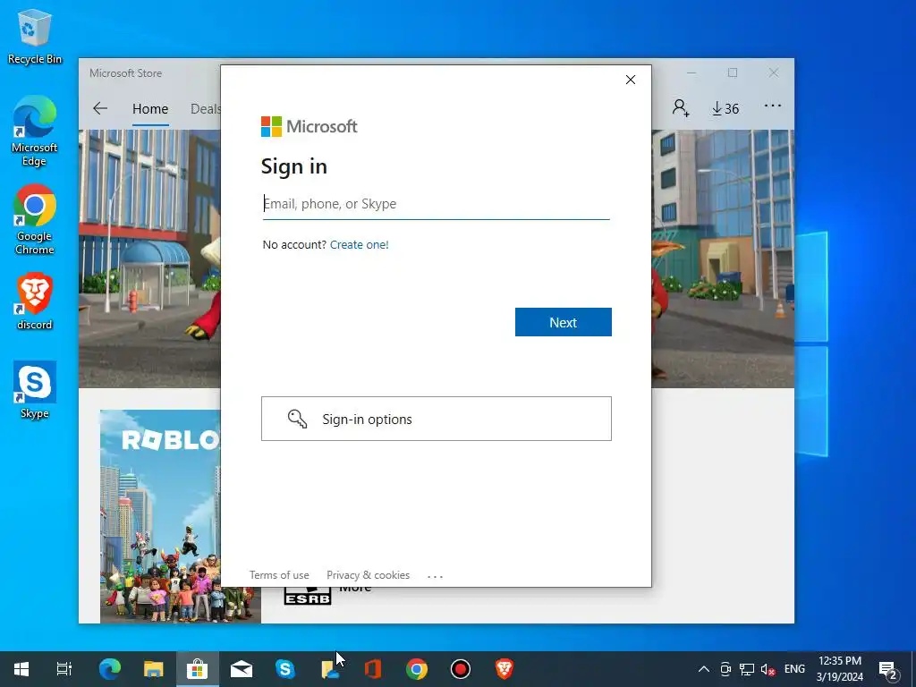Maximize the Microsoft Store window
Viewport: 916px width, 687px height.
[733, 72]
